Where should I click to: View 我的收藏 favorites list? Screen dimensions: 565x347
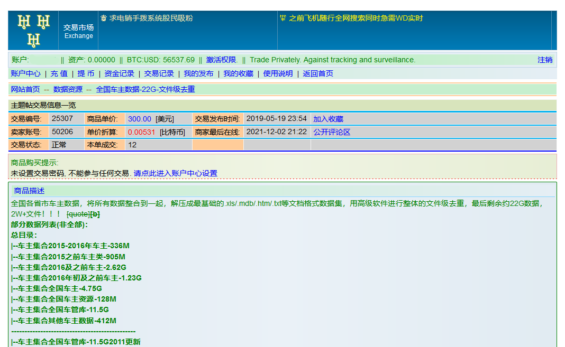point(239,73)
